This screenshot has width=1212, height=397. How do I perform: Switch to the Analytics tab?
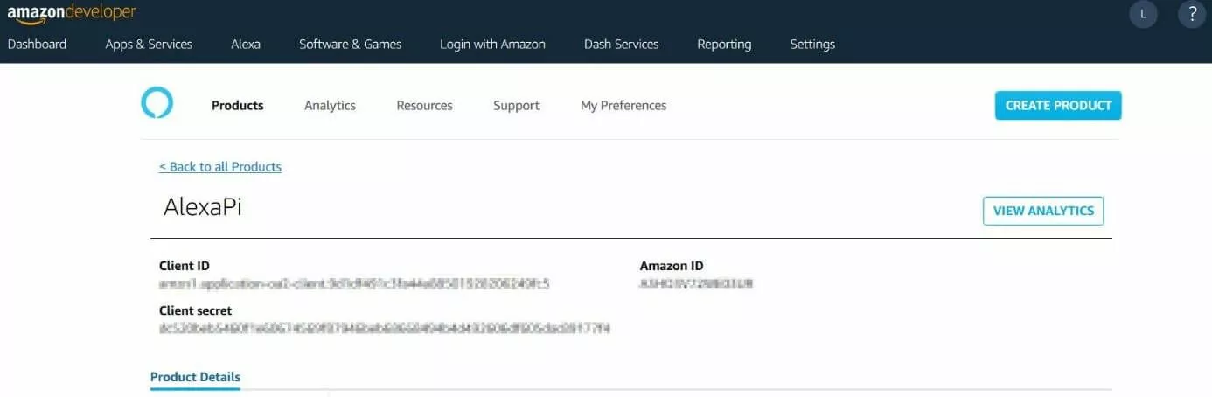point(330,106)
